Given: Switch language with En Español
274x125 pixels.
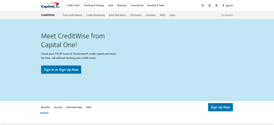Looking at the screenshot, I should tap(227, 15).
